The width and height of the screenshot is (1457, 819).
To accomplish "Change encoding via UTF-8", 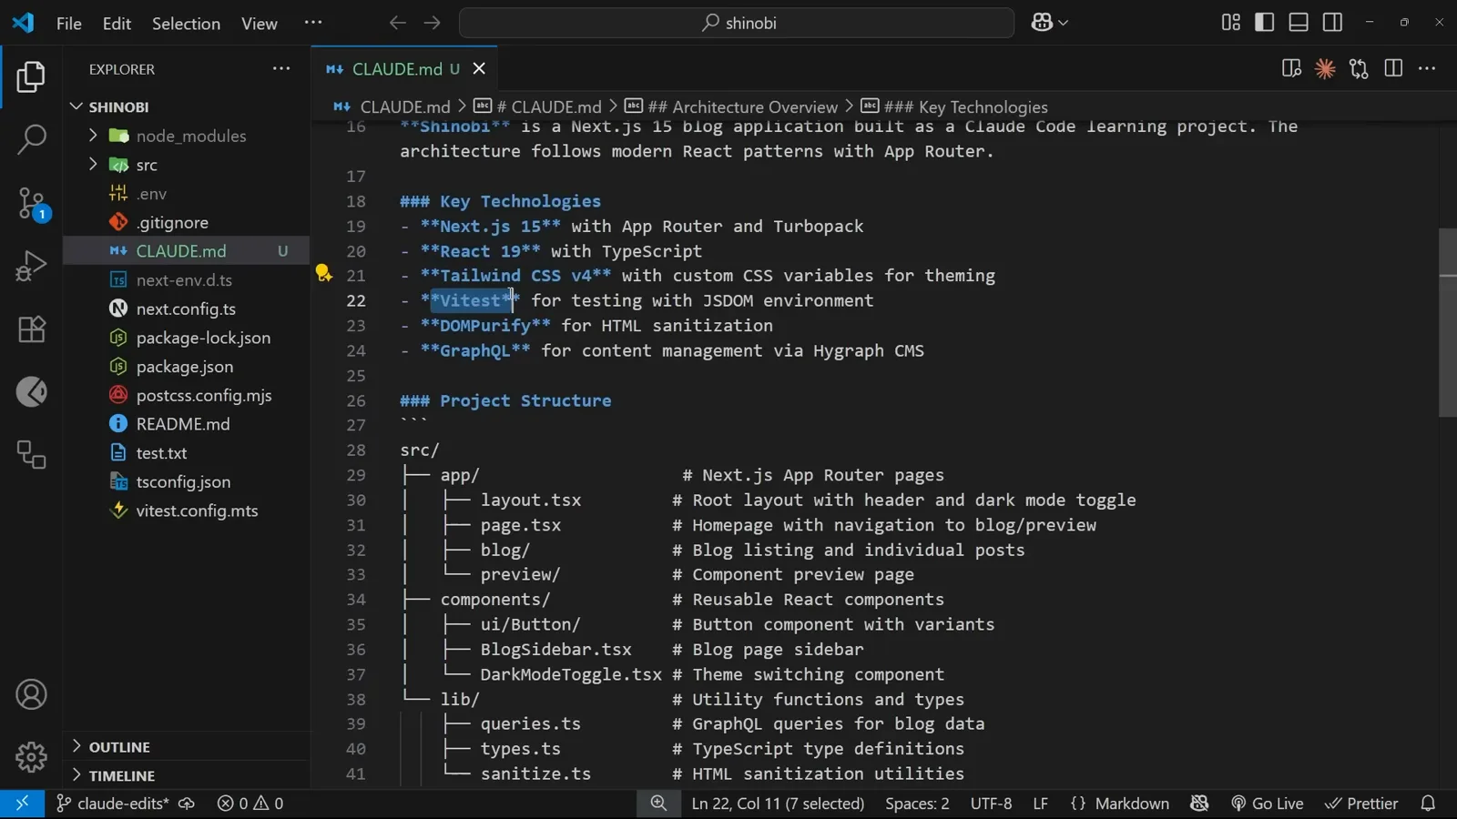I will tap(991, 804).
